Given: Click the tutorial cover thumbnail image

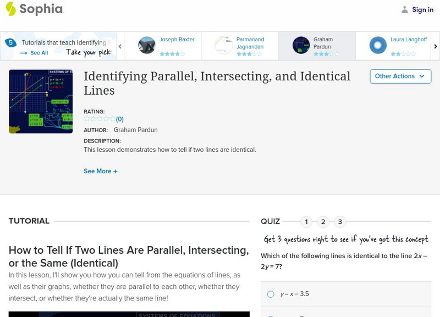Looking at the screenshot, I should [41, 101].
